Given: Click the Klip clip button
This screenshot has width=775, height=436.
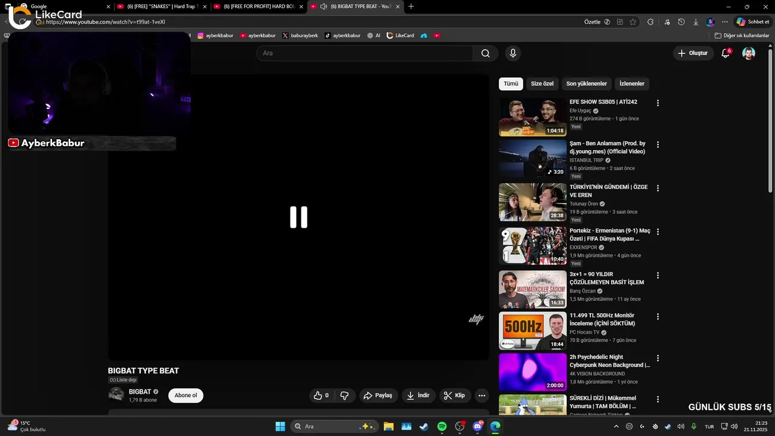Looking at the screenshot, I should pyautogui.click(x=455, y=395).
